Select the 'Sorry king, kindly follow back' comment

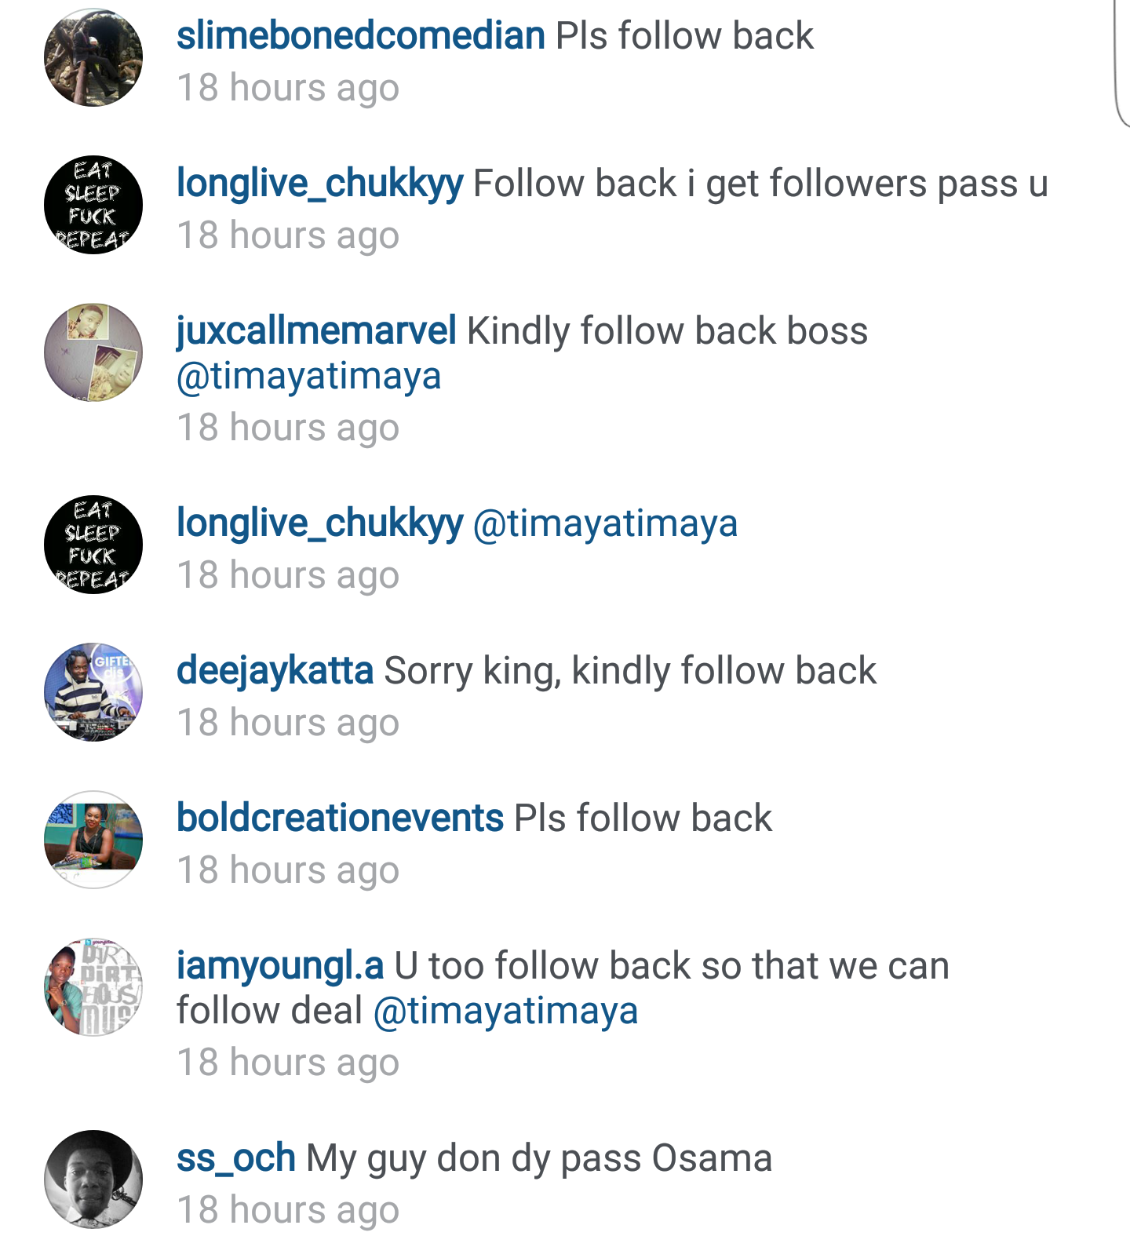point(630,672)
